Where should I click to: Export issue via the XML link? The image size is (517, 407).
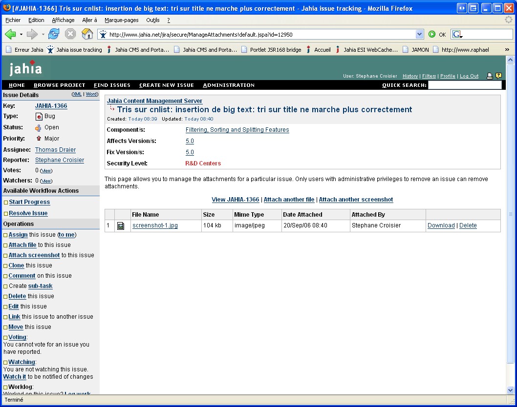tap(77, 94)
